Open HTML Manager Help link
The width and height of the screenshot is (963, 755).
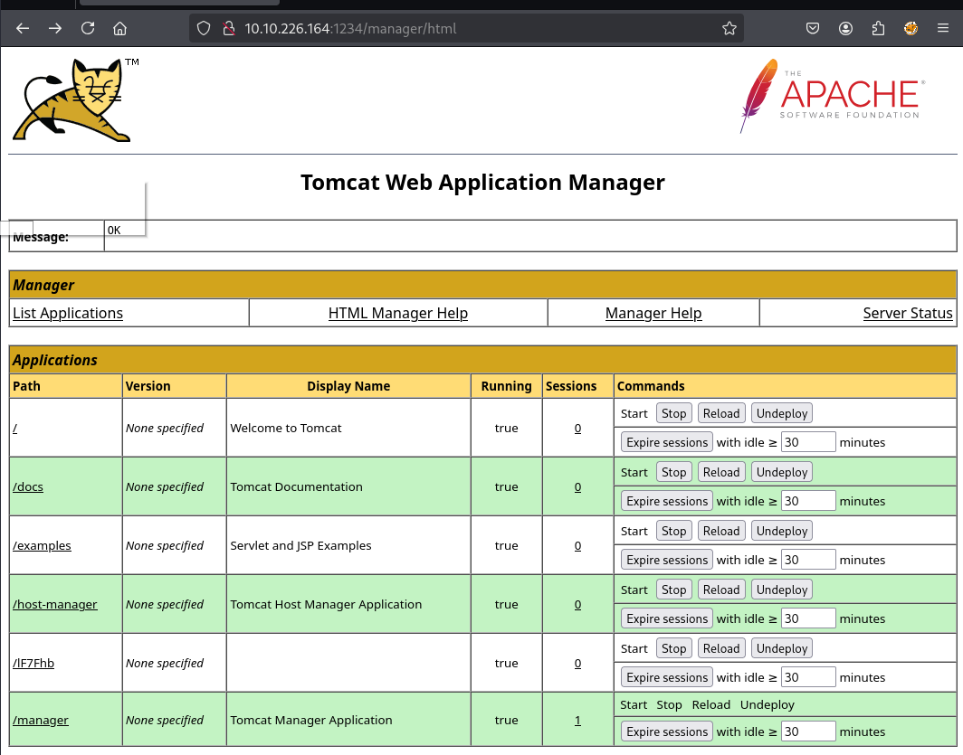398,313
